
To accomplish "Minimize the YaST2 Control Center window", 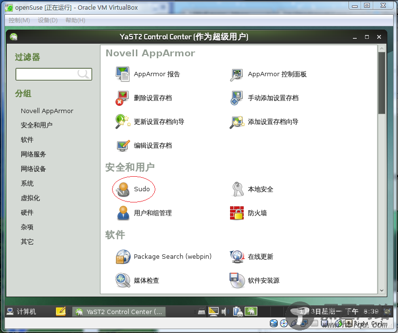I will 355,37.
